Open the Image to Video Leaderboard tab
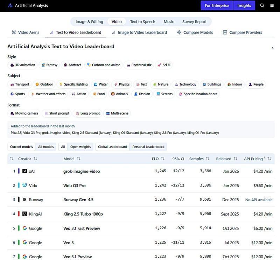The width and height of the screenshot is (280, 260). pyautogui.click(x=139, y=32)
